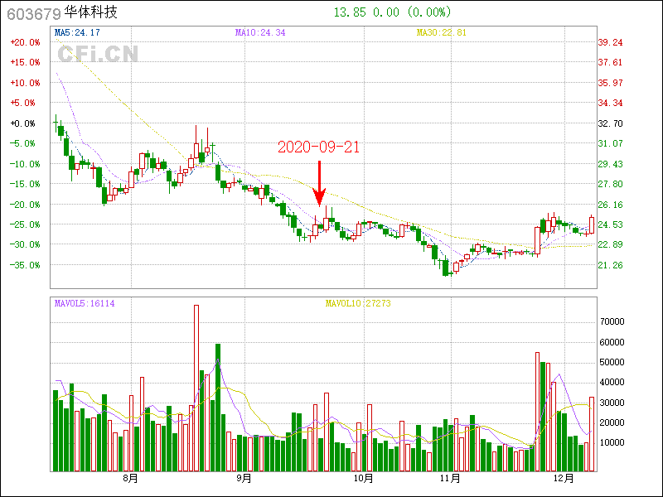Click the MAVOL5:16114 volume label
The width and height of the screenshot is (663, 497).
click(x=85, y=303)
